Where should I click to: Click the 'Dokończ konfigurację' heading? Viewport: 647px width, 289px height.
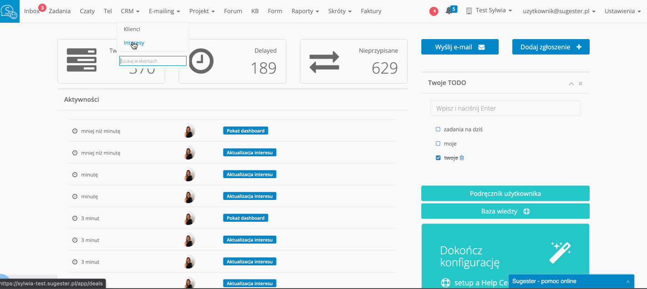(x=470, y=256)
